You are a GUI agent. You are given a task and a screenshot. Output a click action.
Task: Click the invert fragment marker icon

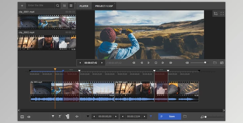point(67,116)
